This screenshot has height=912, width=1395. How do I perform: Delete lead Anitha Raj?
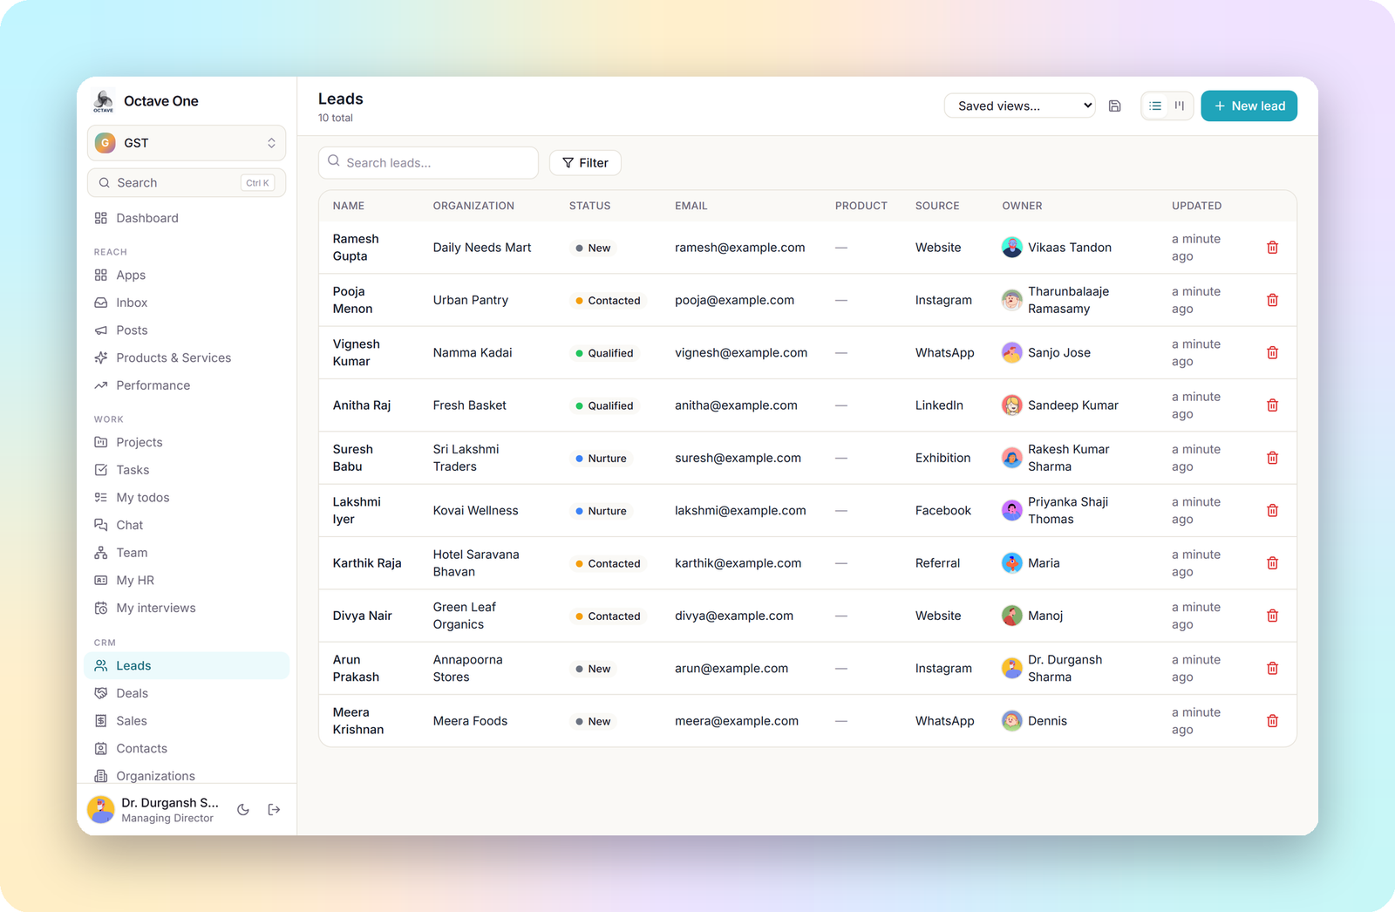(x=1272, y=405)
